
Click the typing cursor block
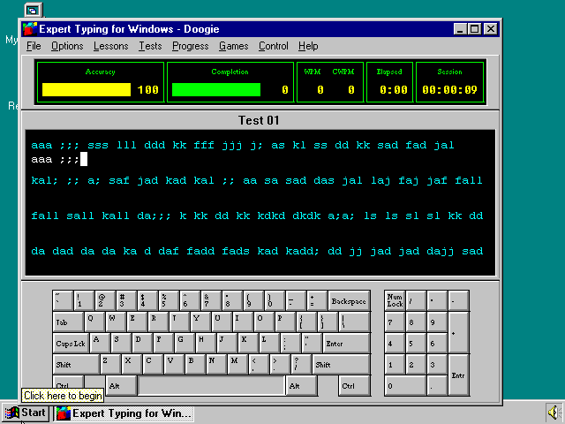tap(84, 159)
